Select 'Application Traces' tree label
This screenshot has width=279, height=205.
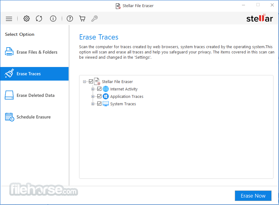click(x=127, y=97)
